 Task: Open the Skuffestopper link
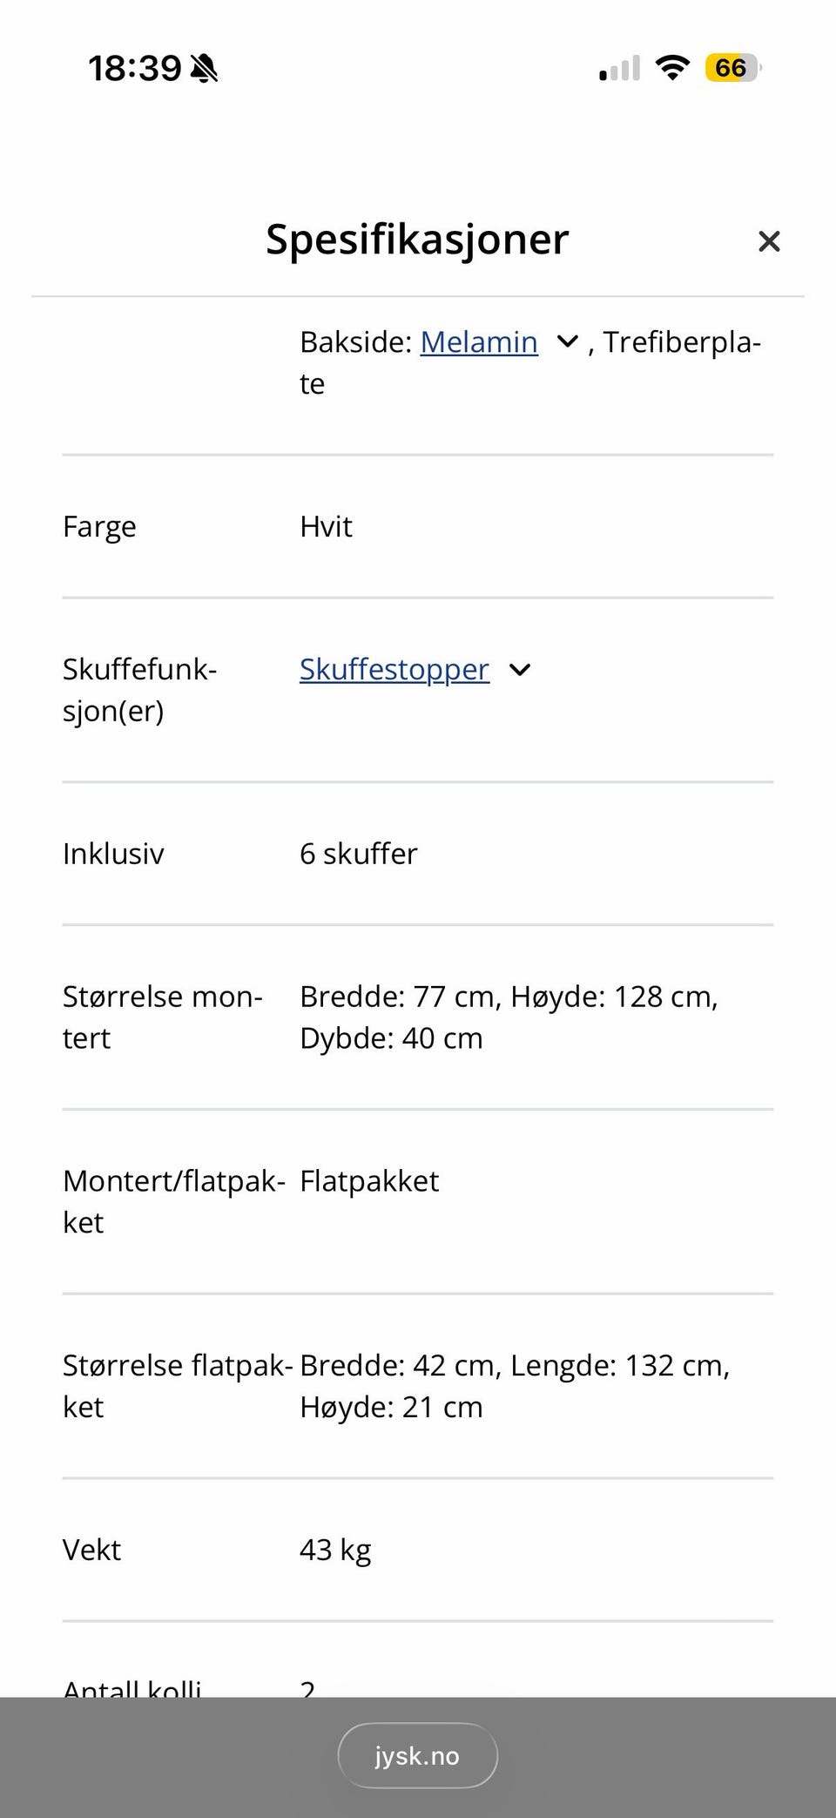click(x=394, y=670)
